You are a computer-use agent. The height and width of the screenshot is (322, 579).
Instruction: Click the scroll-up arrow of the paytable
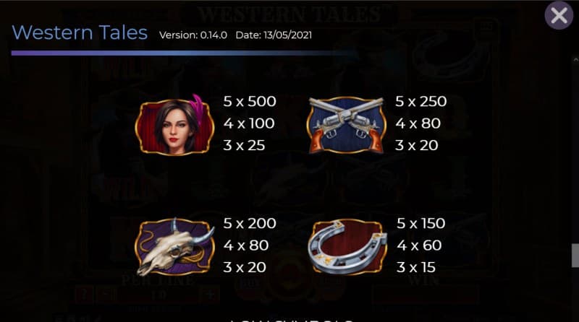coord(575,59)
